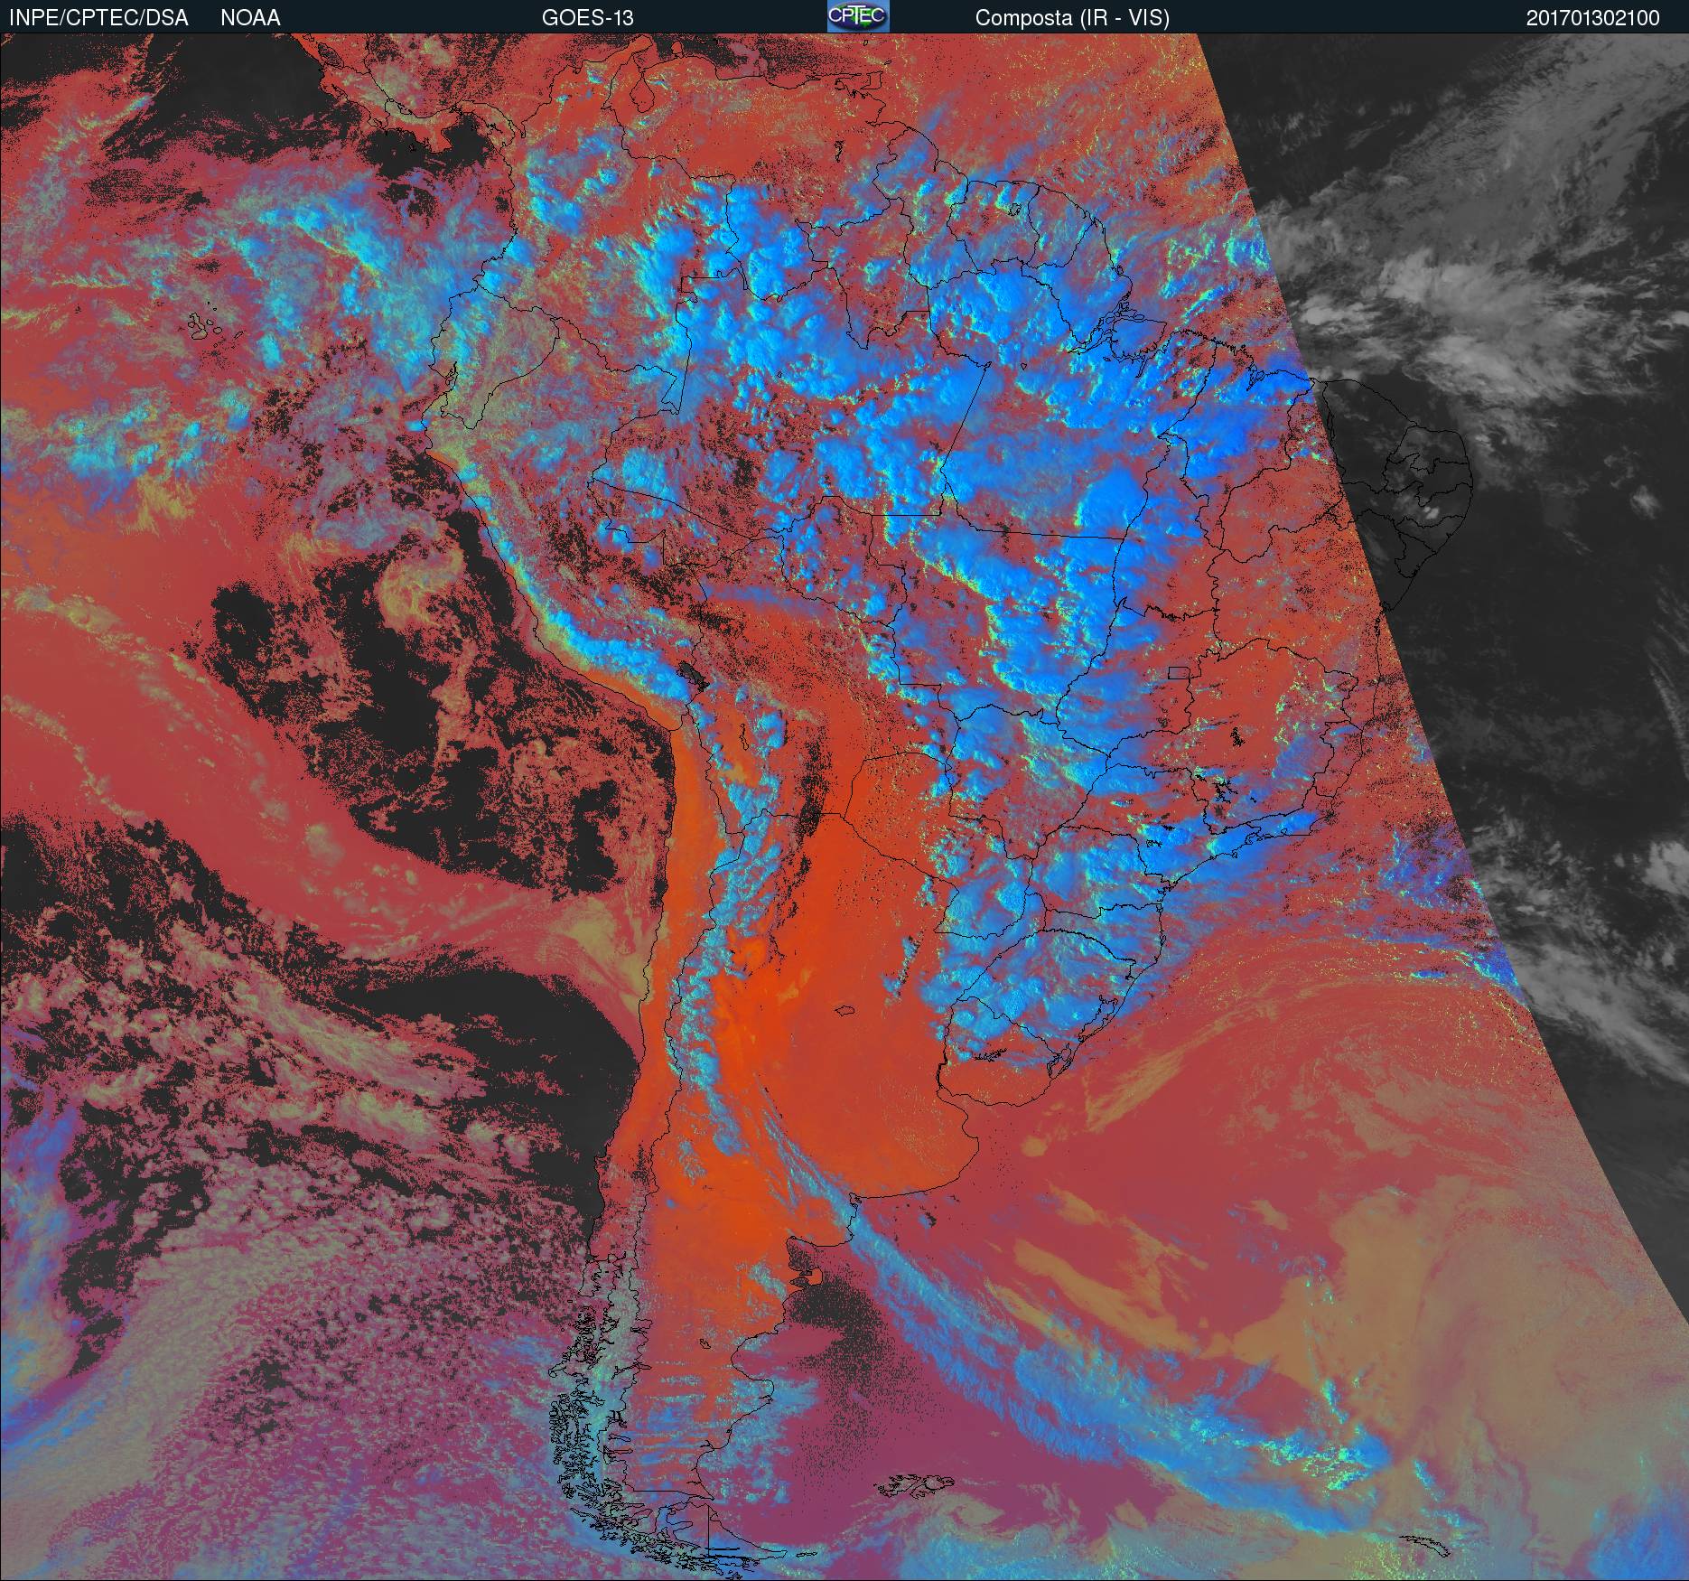The width and height of the screenshot is (1689, 1581).
Task: Click the Composta (IR - VIS) title
Action: [1072, 18]
